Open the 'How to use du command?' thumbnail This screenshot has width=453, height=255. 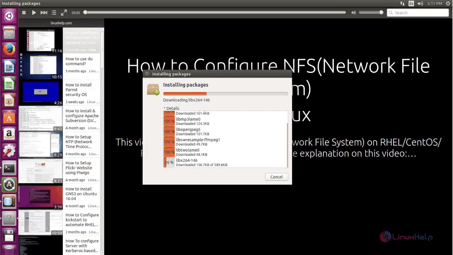tap(41, 67)
